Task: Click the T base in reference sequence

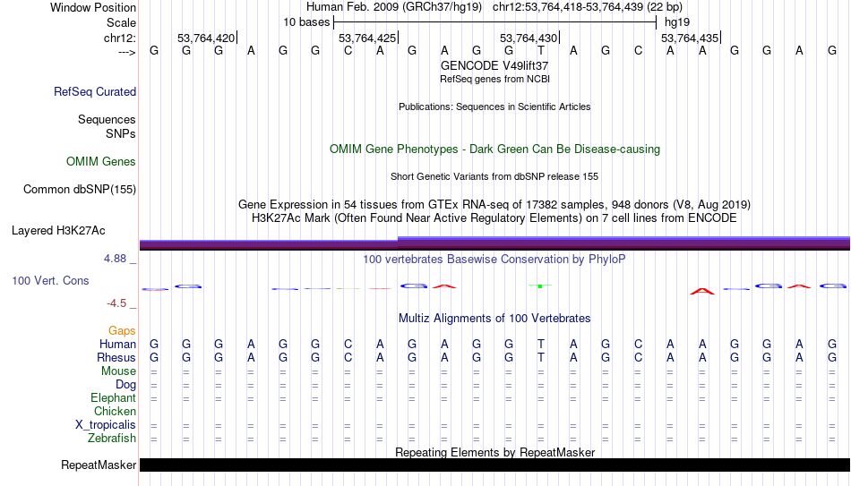Action: tap(540, 50)
